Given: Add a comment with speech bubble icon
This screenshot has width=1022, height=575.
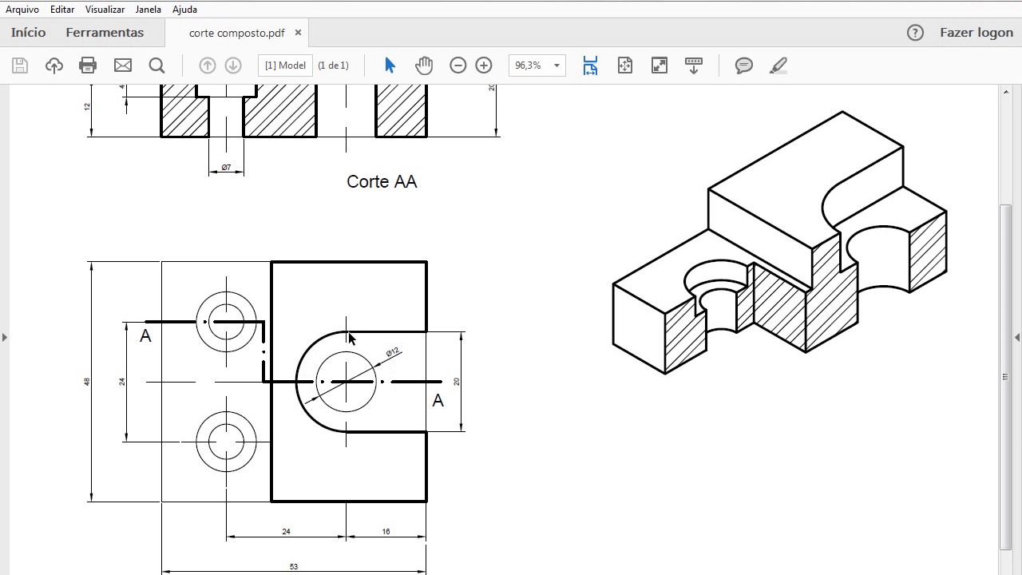Looking at the screenshot, I should click(x=744, y=65).
